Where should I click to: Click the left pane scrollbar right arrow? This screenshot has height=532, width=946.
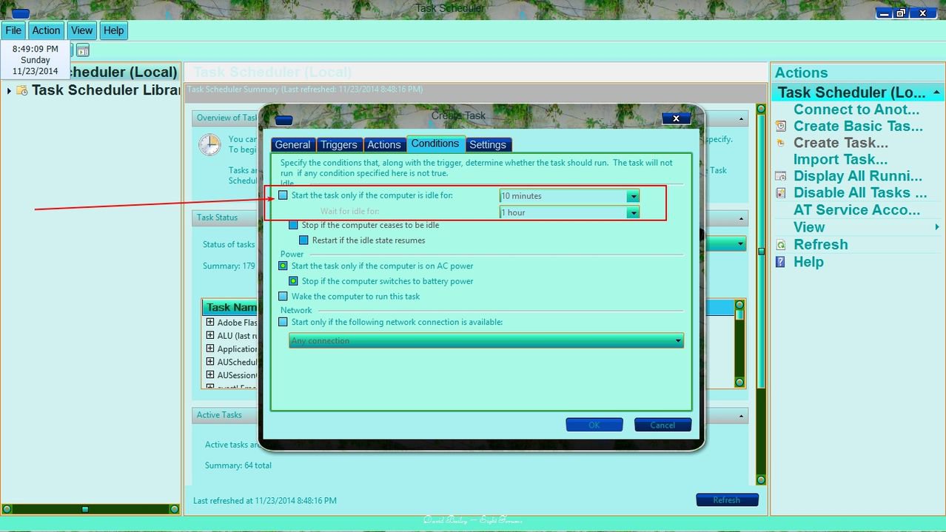coord(175,509)
